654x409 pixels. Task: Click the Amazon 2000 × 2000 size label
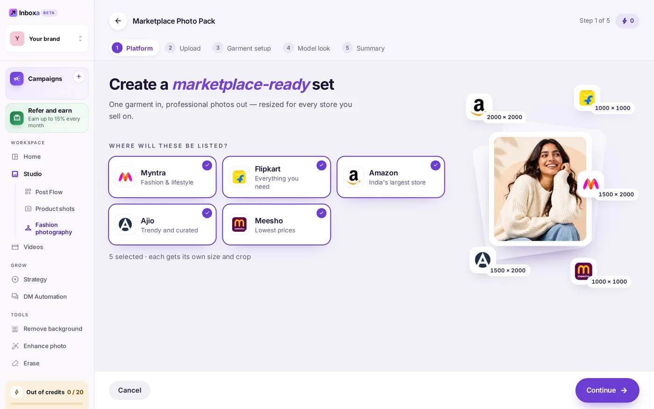pos(505,117)
